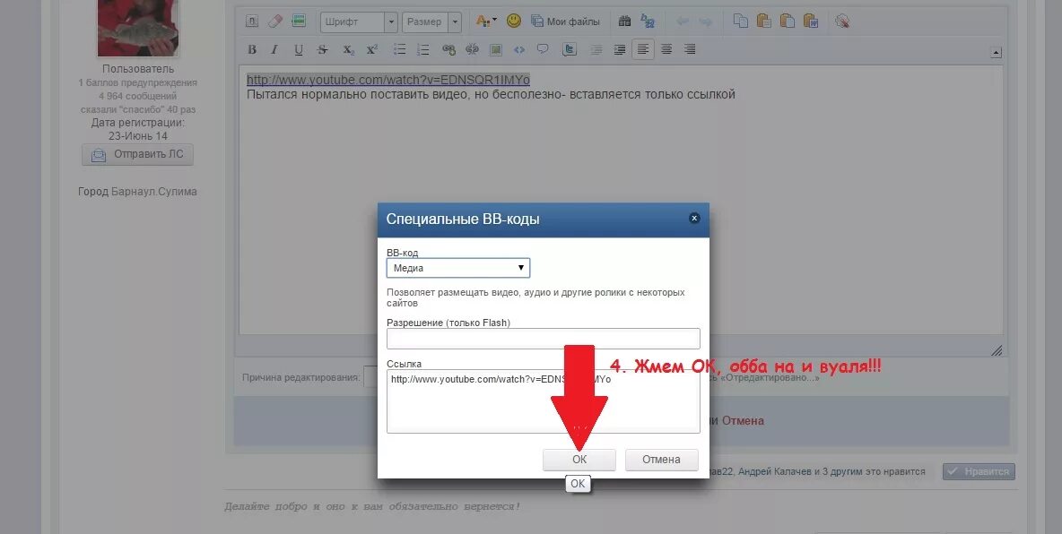Image resolution: width=1062 pixels, height=534 pixels.
Task: Open the text color picker icon
Action: [485, 21]
